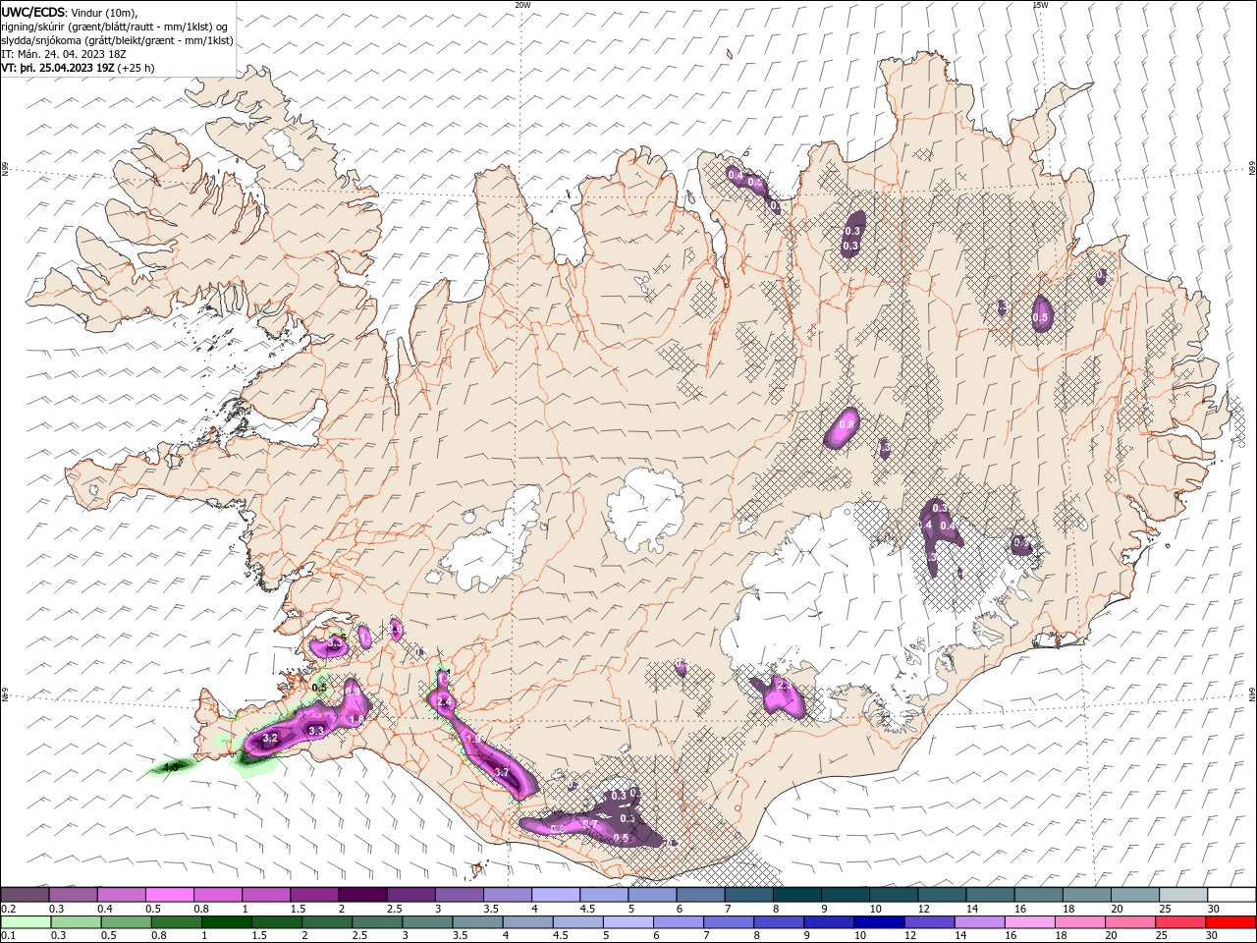Click the 20W longitude label
This screenshot has height=943, width=1257.
tap(522, 5)
